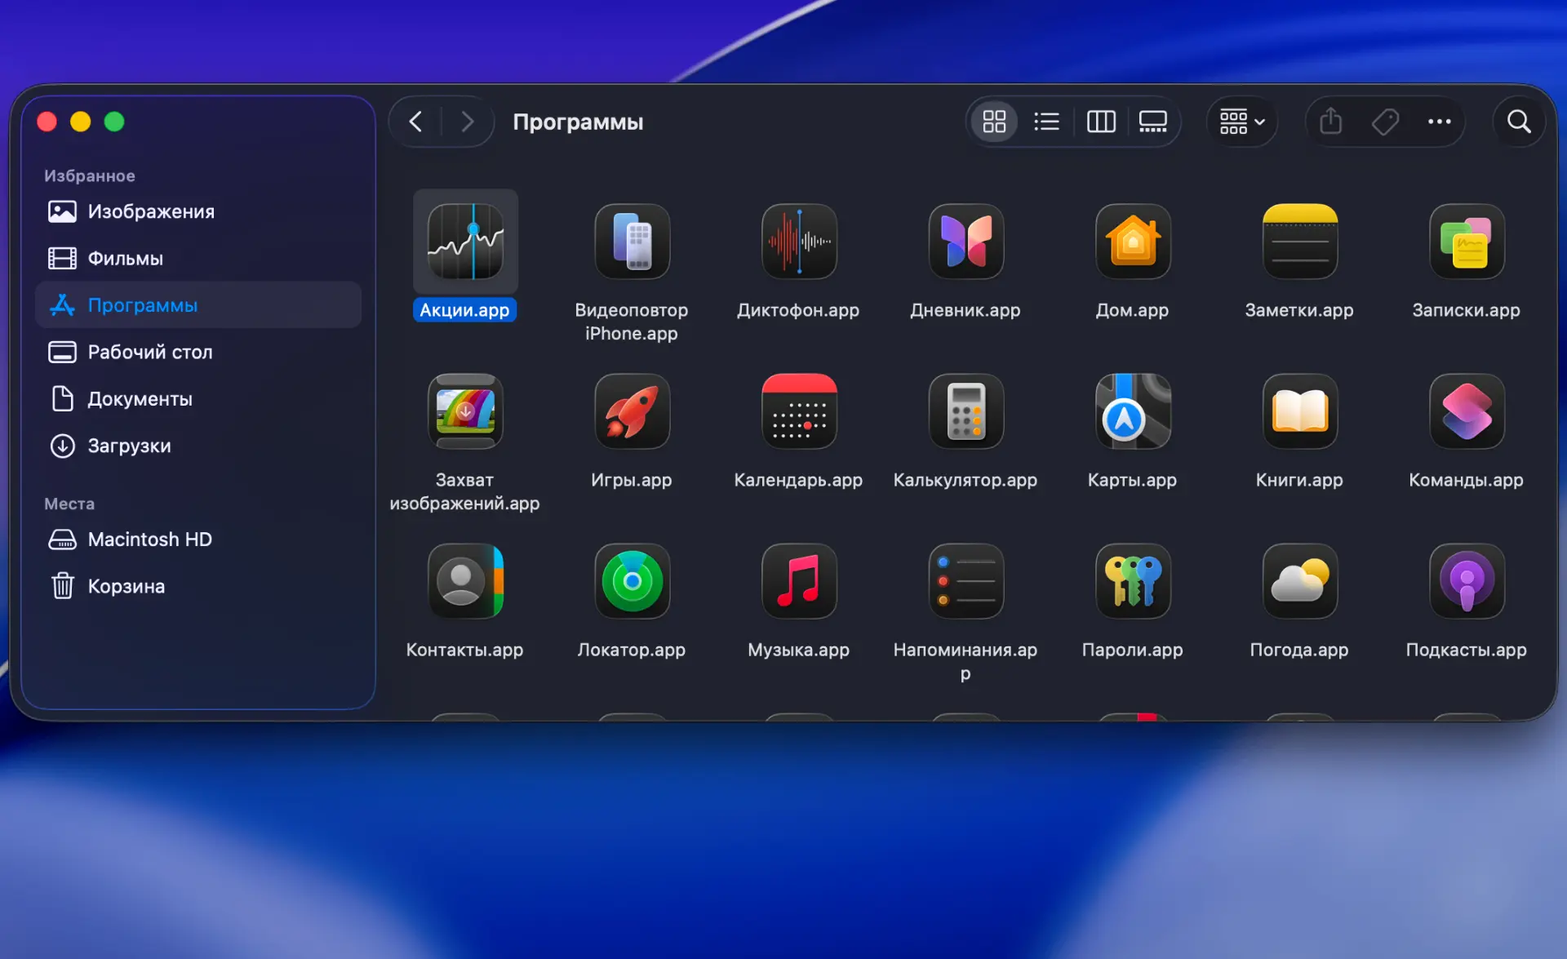
Task: Select the Напоминания.app reminders icon
Action: point(966,581)
